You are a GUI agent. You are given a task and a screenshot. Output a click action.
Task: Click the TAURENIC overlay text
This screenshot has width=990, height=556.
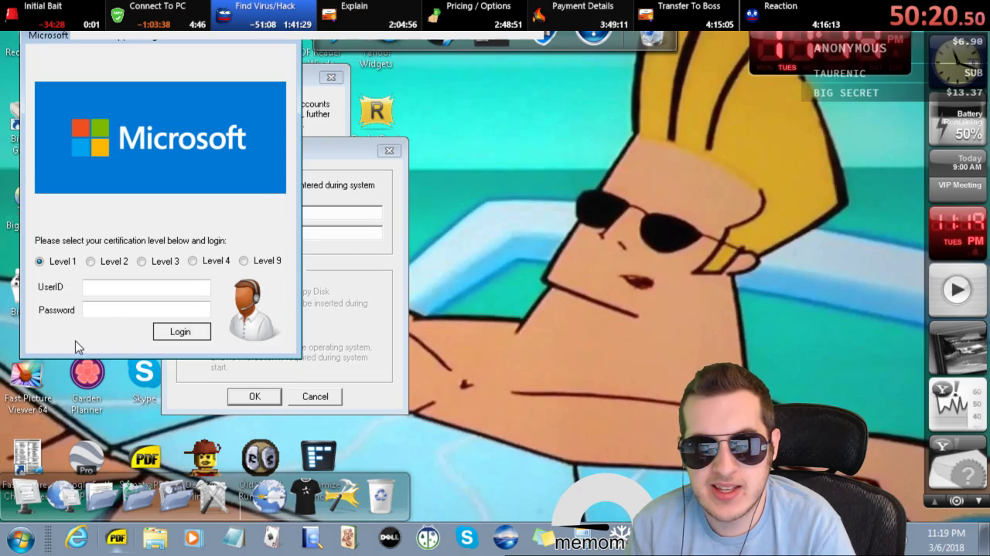[x=839, y=73]
